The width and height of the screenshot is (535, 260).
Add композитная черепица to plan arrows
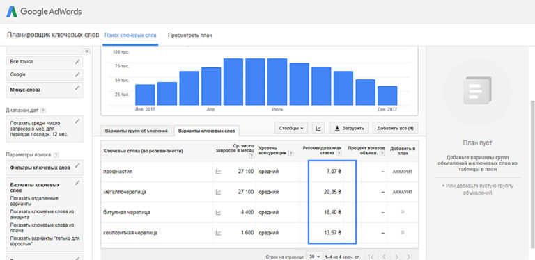point(403,232)
